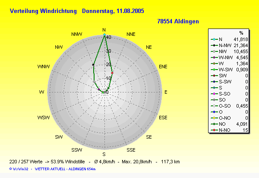Click the N-NO red legend marker
259x178 pixels.
[x=215, y=130]
